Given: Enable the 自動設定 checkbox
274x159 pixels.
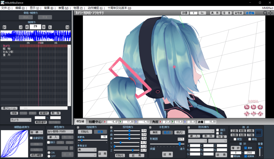Looking at the screenshot, I should point(31,138).
